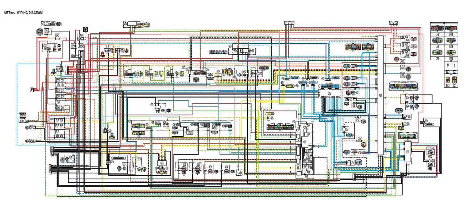Click the tall vertical ECU block
Screen dimensions: 467x209
[381, 95]
